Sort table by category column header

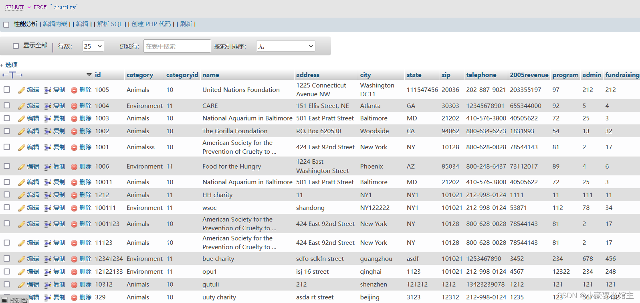(x=140, y=75)
